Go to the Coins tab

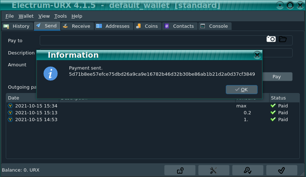147,26
